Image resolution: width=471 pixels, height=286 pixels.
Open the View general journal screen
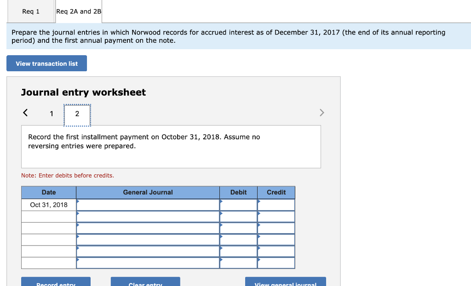285,282
